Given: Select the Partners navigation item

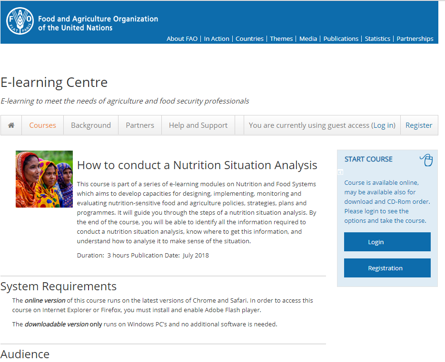Looking at the screenshot, I should pos(140,125).
